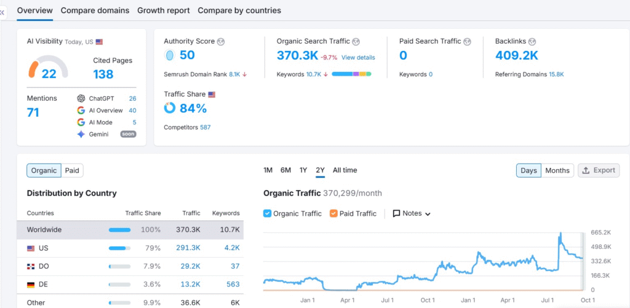Click the globe icon beside Organic Search Traffic
630x308 pixels.
(x=356, y=42)
